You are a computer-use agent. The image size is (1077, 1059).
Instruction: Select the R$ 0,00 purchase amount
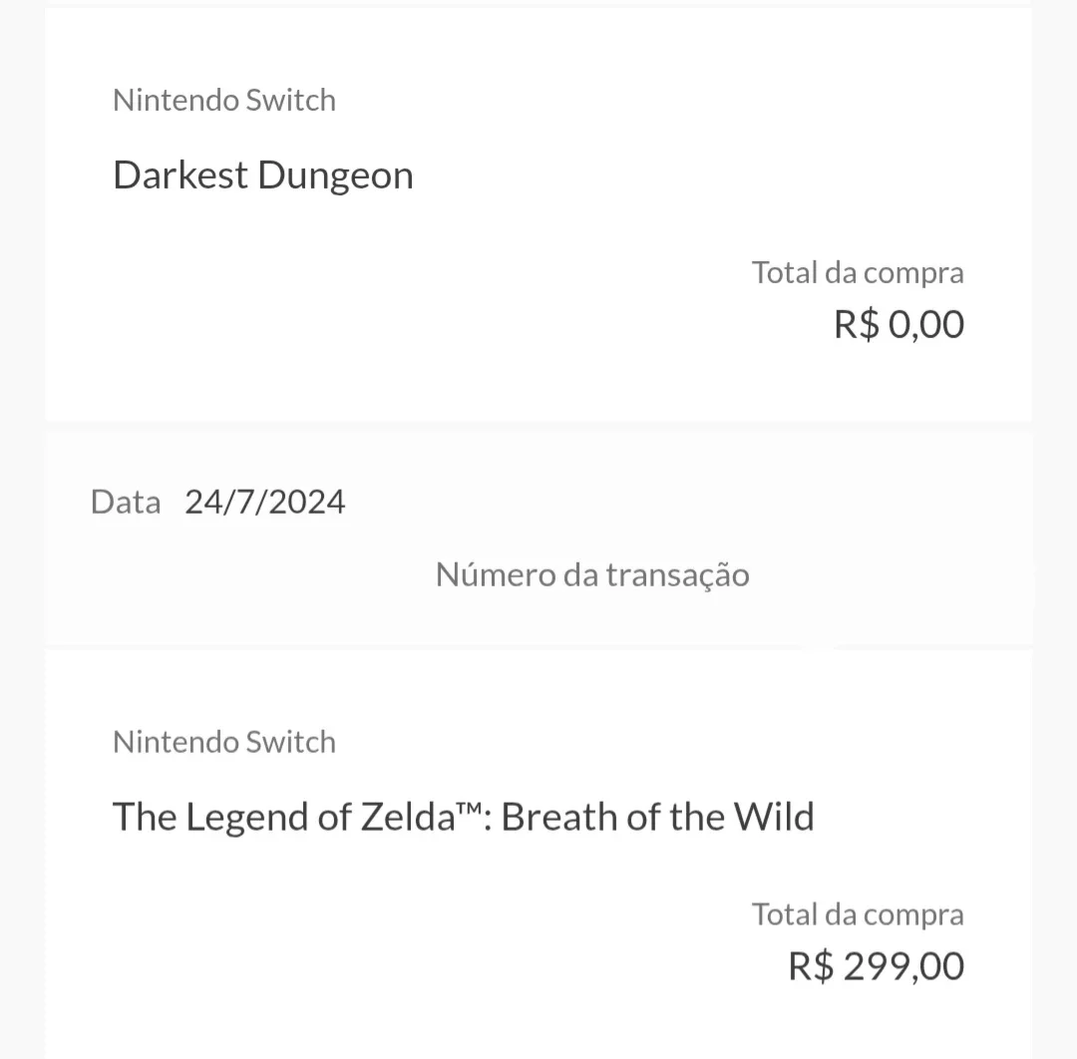click(899, 324)
